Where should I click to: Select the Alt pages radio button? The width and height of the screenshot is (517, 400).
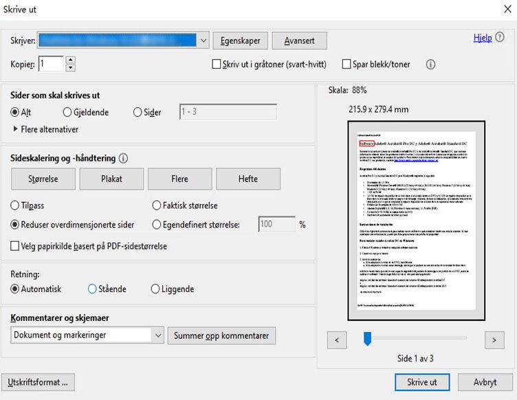(x=14, y=112)
